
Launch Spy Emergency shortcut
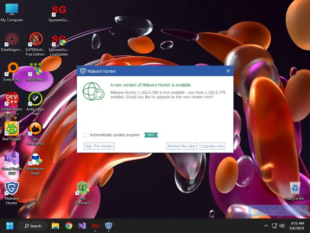[x=35, y=133]
